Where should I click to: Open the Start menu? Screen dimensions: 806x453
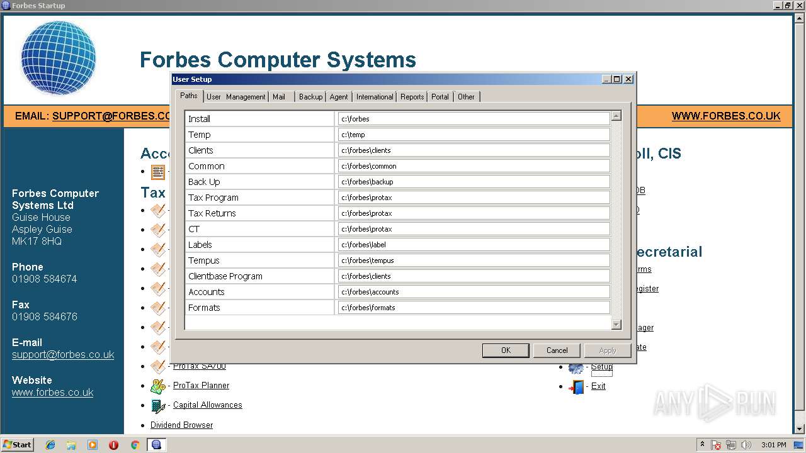coord(17,445)
